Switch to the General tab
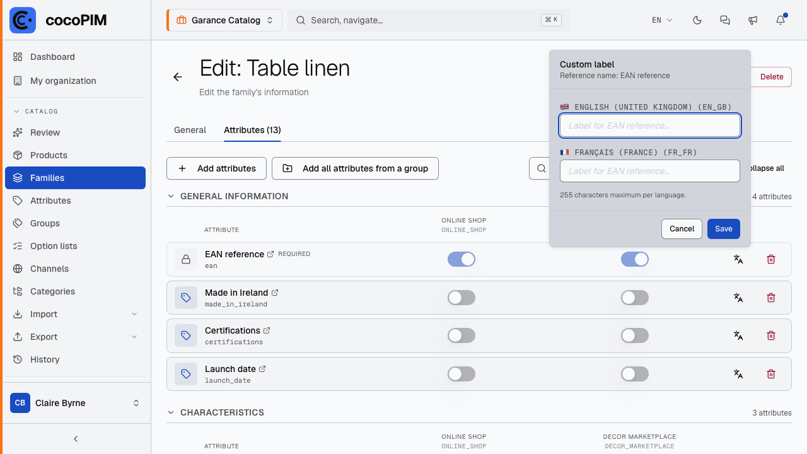The width and height of the screenshot is (807, 454). tap(190, 130)
